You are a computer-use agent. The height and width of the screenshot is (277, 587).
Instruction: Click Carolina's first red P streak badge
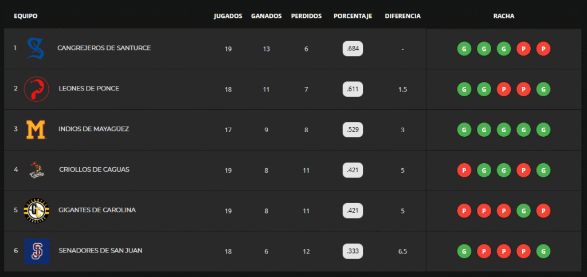point(464,211)
